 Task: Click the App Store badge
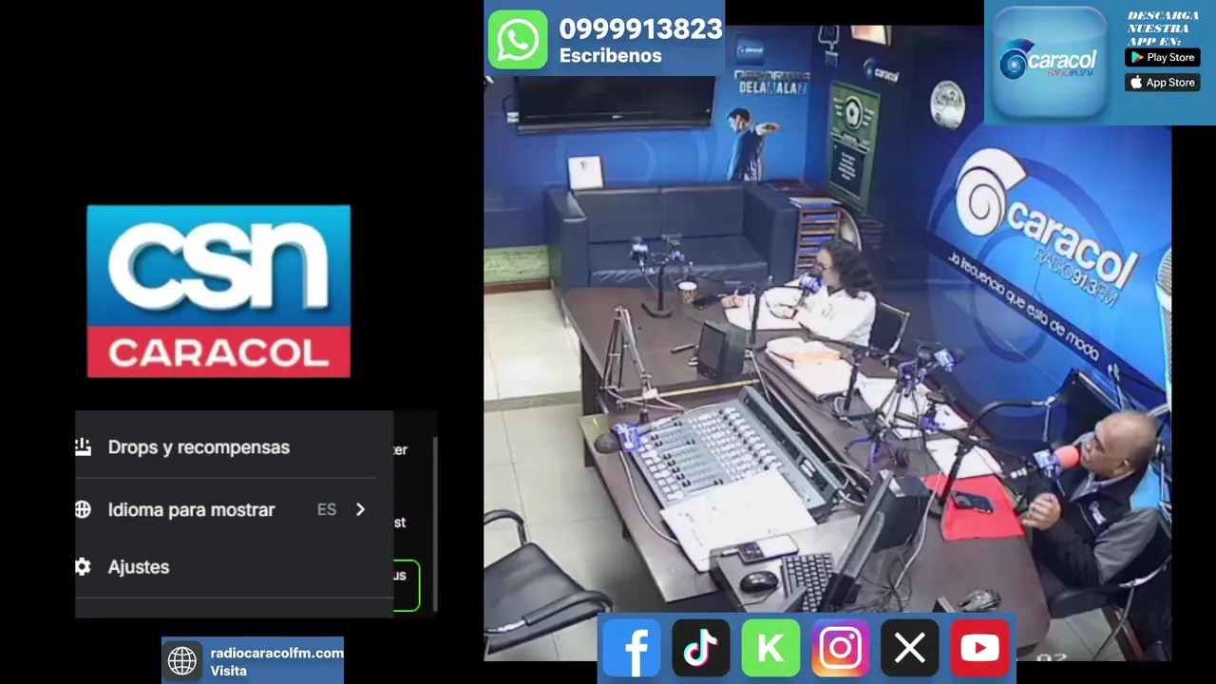point(1161,83)
